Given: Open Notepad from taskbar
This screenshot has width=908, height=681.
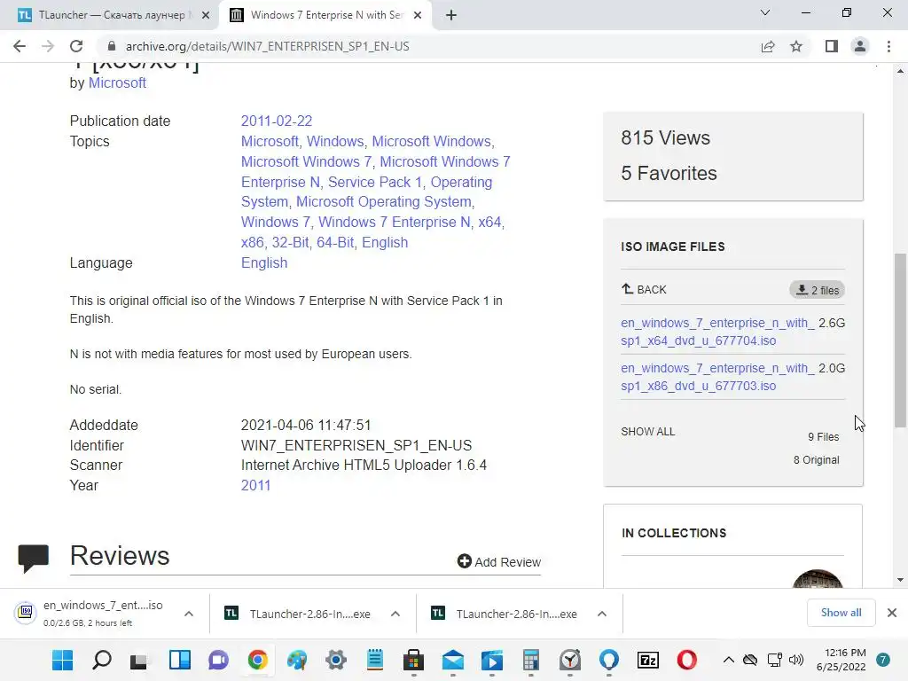Looking at the screenshot, I should tap(375, 660).
